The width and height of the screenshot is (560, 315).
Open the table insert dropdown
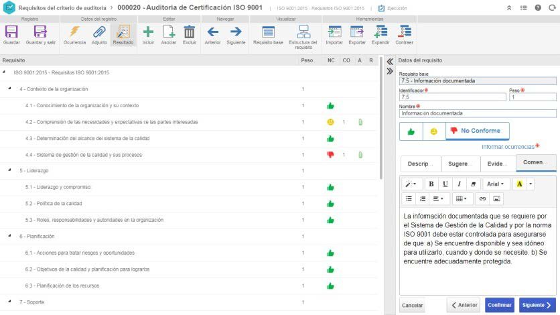462,199
